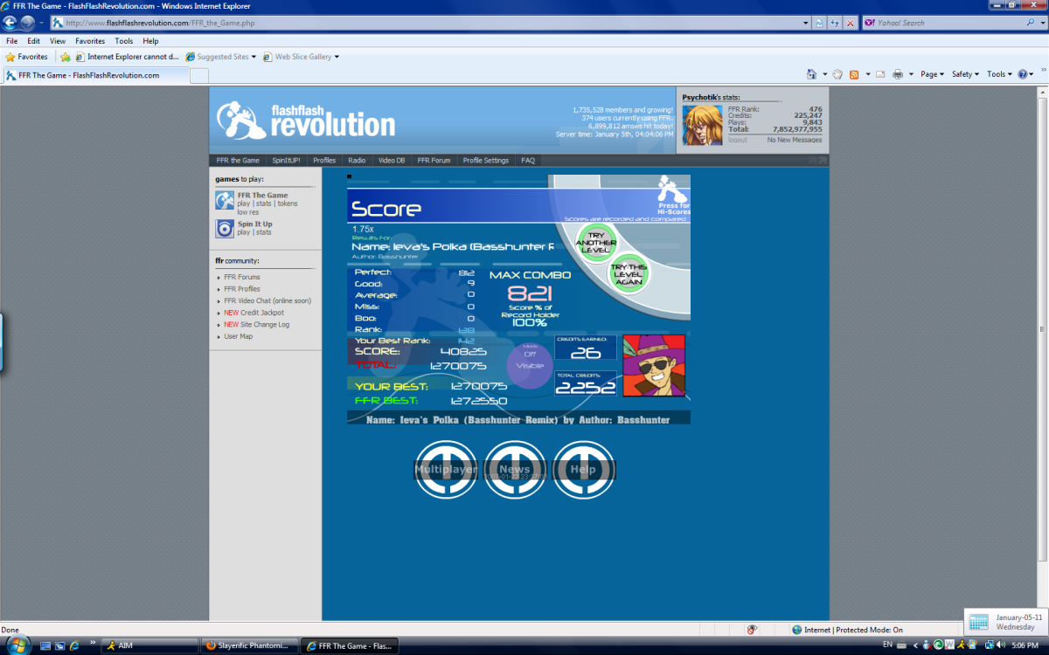
Task: Expand the Safety dropdown menu
Action: point(965,74)
